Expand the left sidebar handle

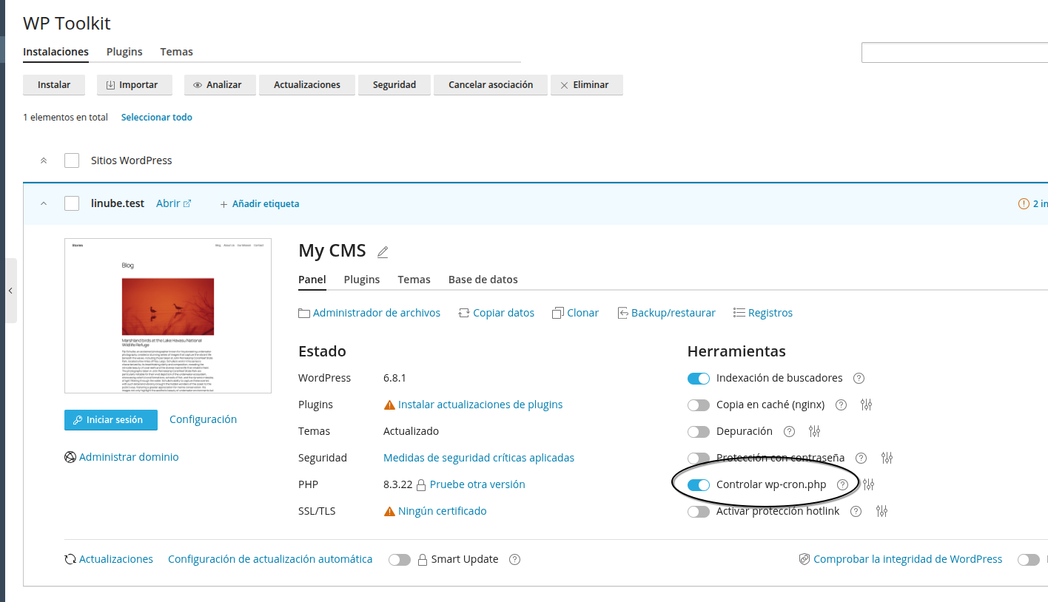point(10,291)
